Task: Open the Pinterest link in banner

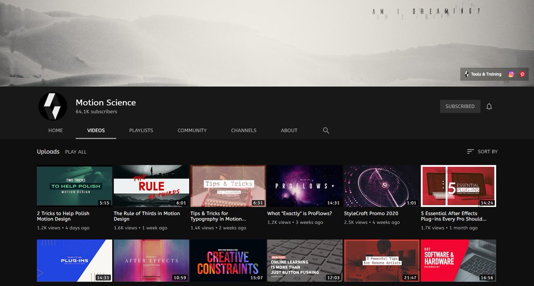Action: (x=522, y=74)
